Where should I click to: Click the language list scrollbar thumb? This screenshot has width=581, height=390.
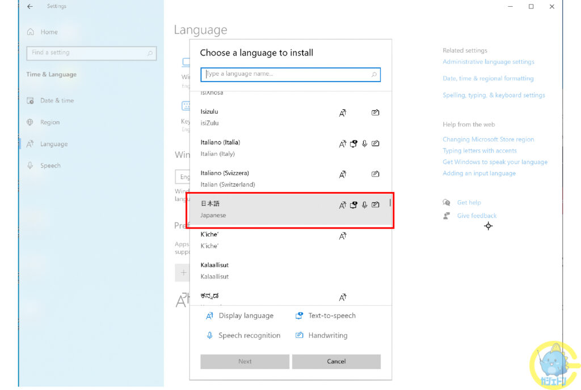pos(390,203)
